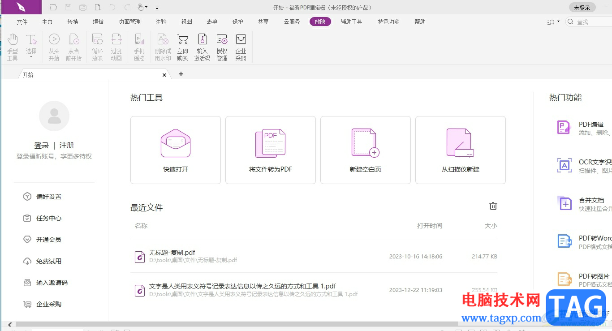Close the 开始 document tab
The image size is (612, 331).
tap(164, 75)
